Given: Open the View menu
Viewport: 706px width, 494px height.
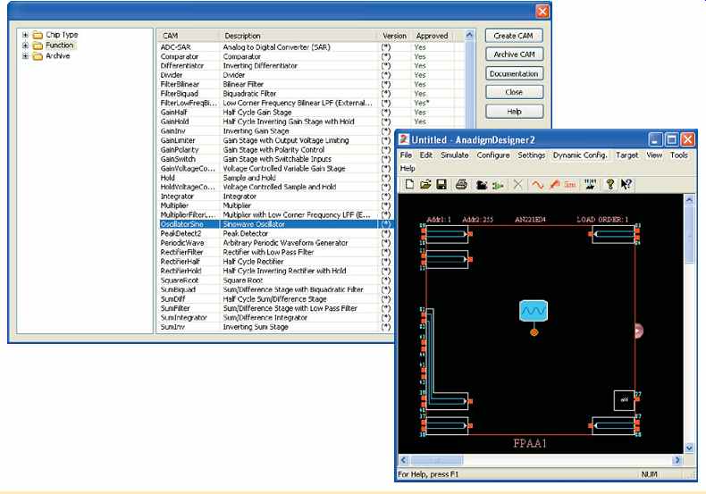Looking at the screenshot, I should coord(654,155).
